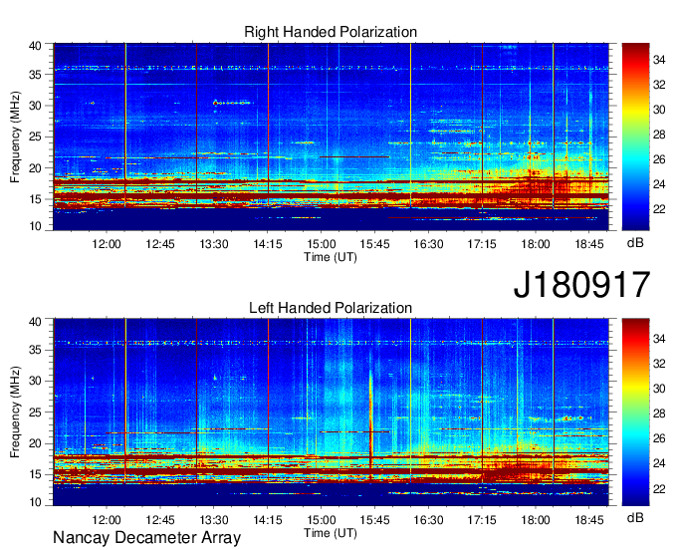The image size is (677, 550).
Task: Click 25 MHz tick on Left Handed plot
Action: point(36,412)
